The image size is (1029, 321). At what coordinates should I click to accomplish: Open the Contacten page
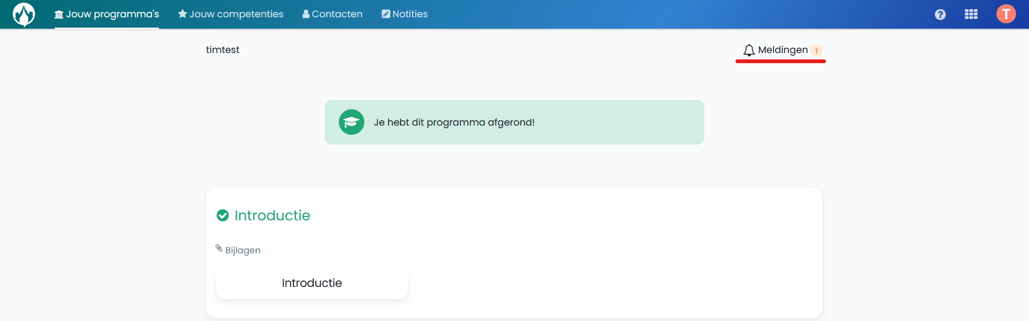click(332, 14)
